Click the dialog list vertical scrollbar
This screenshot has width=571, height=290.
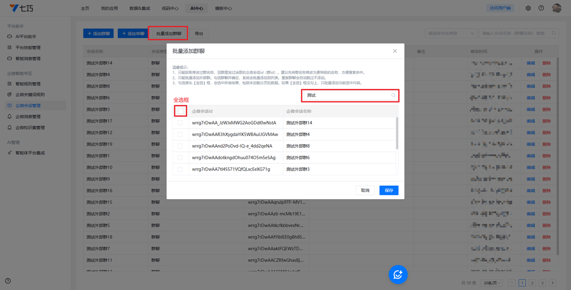pyautogui.click(x=397, y=133)
